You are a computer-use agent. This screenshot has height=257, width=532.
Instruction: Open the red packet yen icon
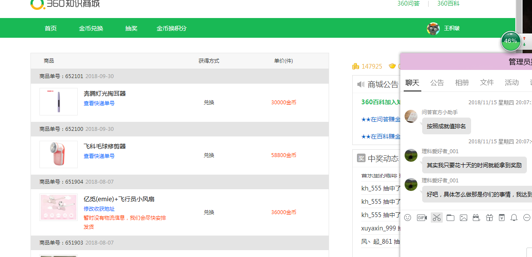point(502,218)
